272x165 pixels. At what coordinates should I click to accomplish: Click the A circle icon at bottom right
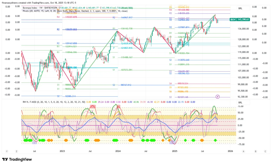243,151
